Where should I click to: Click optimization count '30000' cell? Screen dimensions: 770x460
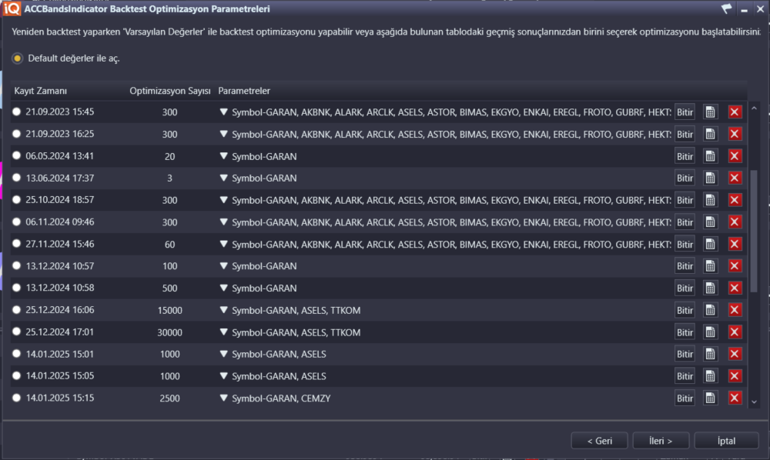[169, 332]
